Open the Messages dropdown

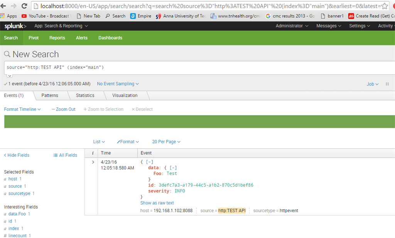click(x=329, y=26)
